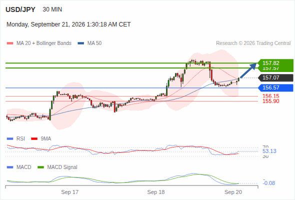Click the MACD value -0.08
The image size is (295, 200).
tap(269, 183)
